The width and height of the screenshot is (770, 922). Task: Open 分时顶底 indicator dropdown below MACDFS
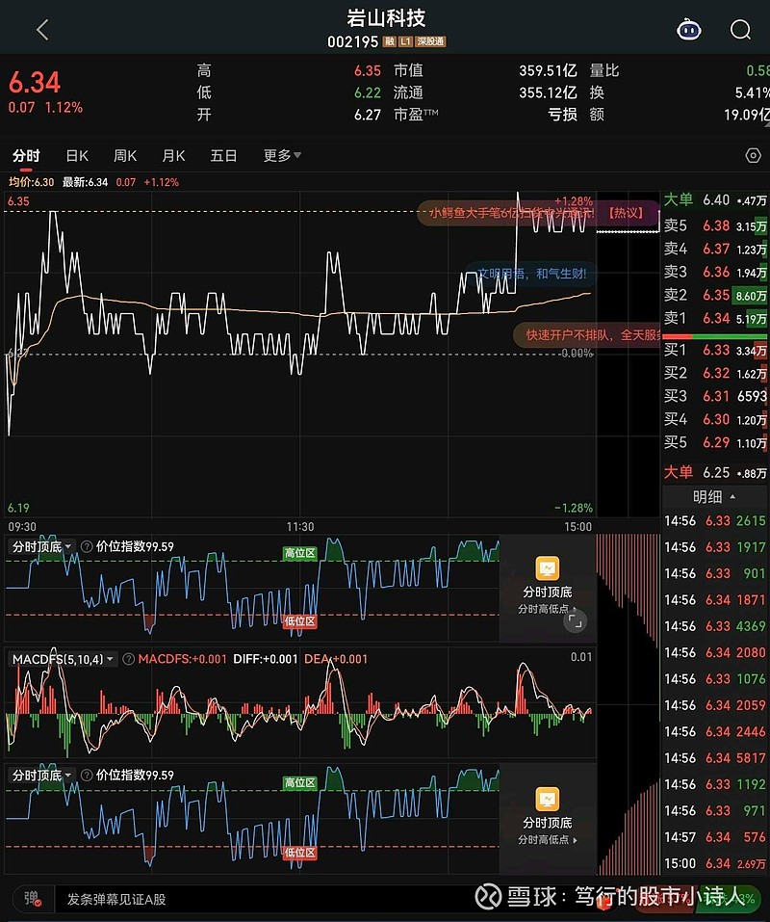pyautogui.click(x=41, y=775)
